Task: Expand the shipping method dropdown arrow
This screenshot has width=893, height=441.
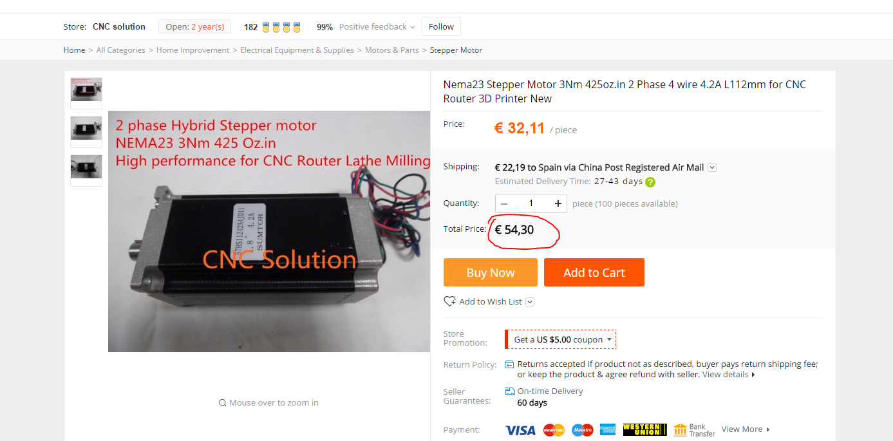Action: (712, 167)
